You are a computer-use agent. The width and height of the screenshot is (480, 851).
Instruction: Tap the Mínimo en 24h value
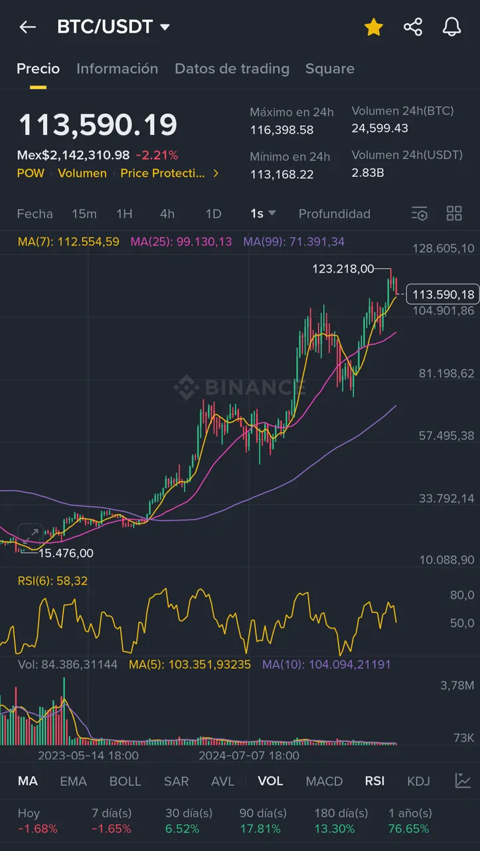[281, 174]
